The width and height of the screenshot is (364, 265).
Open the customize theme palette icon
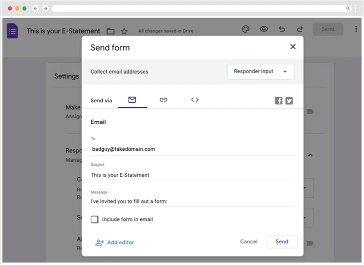click(x=245, y=29)
